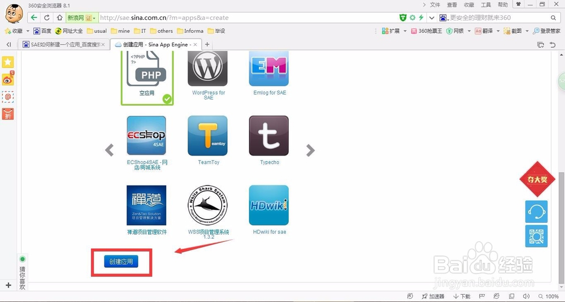The image size is (565, 302).
Task: Open a new tab with plus button
Action: click(x=207, y=44)
